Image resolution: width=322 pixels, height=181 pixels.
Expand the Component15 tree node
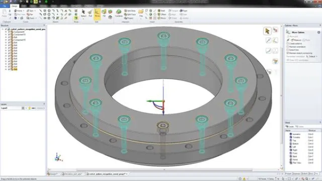6,40
